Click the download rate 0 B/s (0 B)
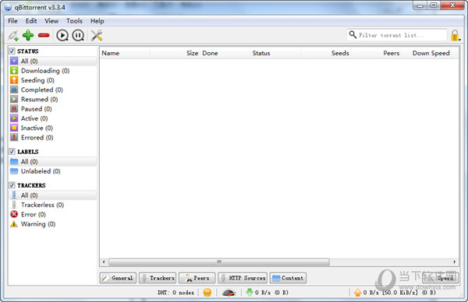The image size is (468, 302). pyautogui.click(x=271, y=293)
